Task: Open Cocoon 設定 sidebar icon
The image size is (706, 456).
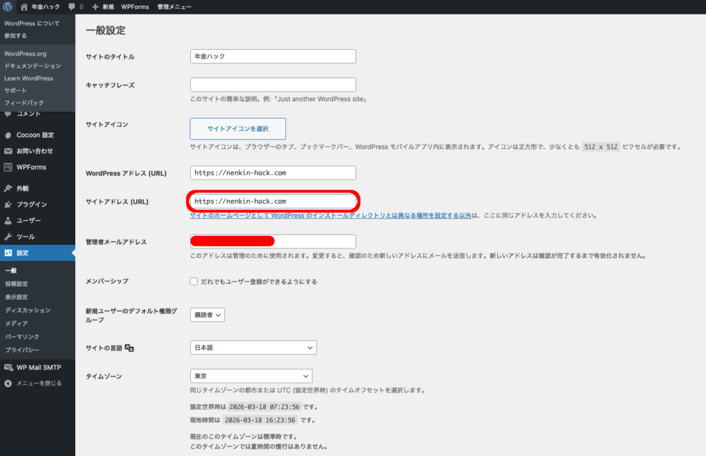Action: (8, 135)
